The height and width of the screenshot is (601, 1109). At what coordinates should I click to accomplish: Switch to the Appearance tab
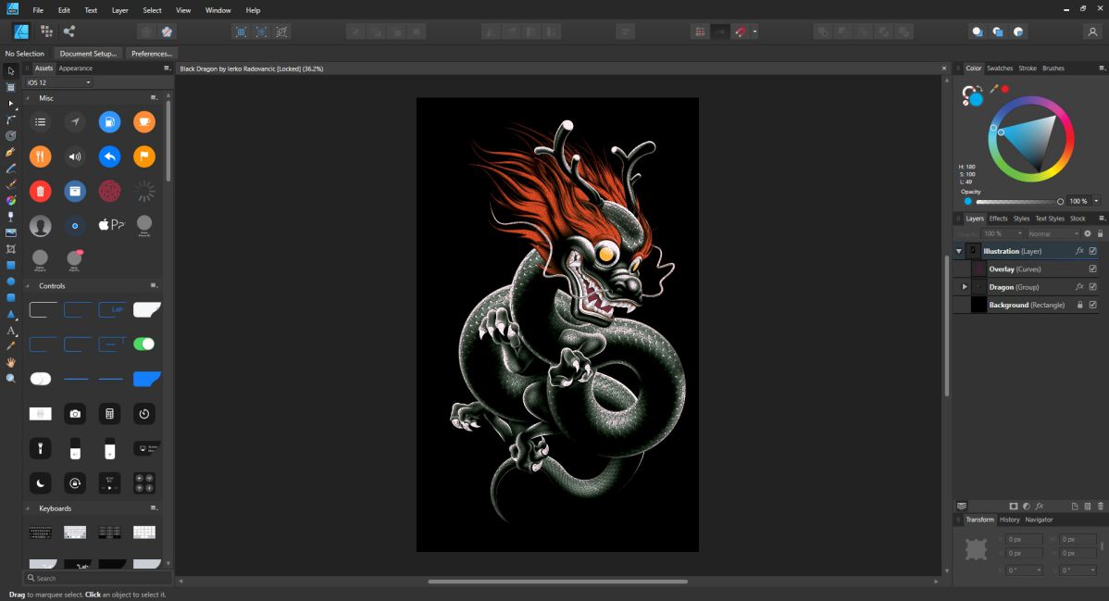(x=76, y=68)
